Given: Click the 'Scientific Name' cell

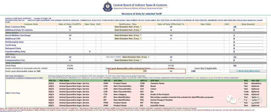Looking at the screenshot, I should [x=157, y=105].
